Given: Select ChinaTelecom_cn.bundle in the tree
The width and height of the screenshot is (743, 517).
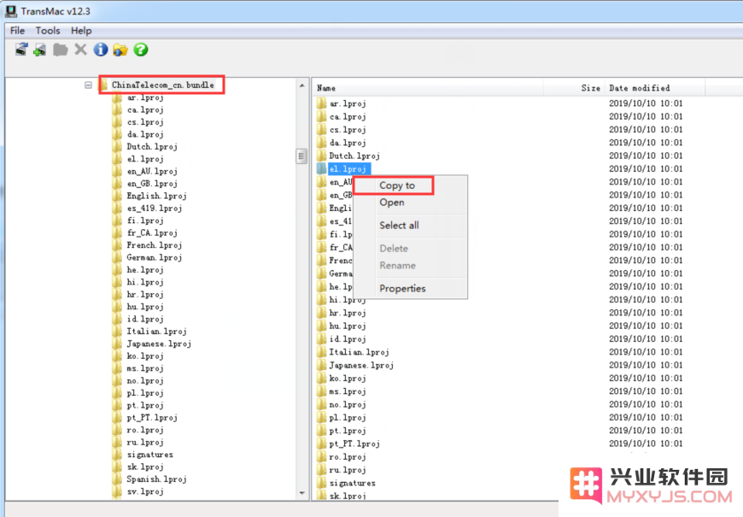Looking at the screenshot, I should pos(162,85).
